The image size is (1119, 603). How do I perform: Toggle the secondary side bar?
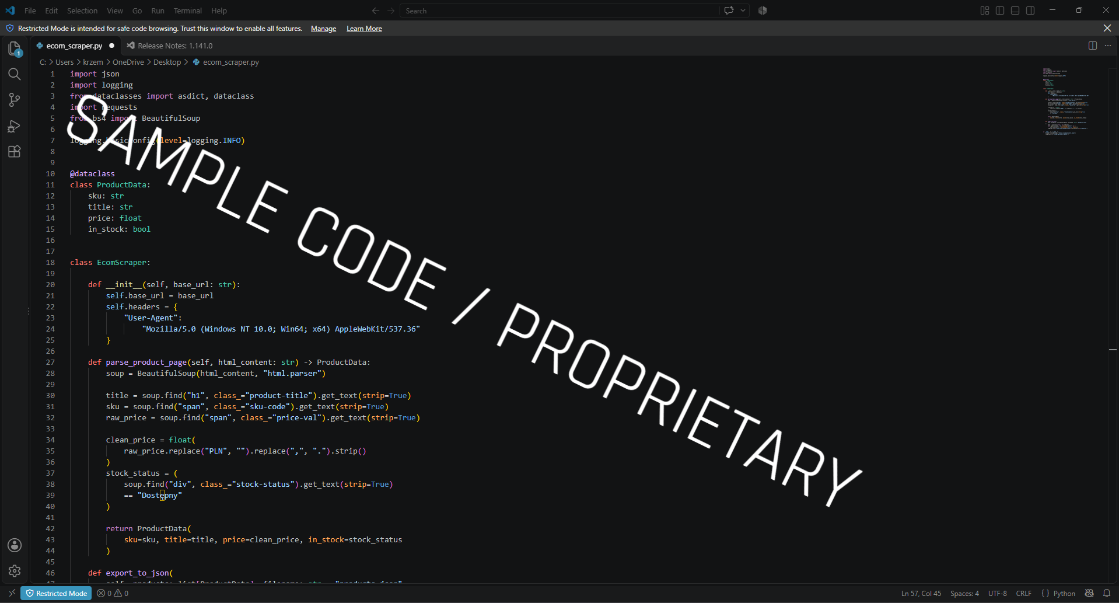click(1030, 11)
